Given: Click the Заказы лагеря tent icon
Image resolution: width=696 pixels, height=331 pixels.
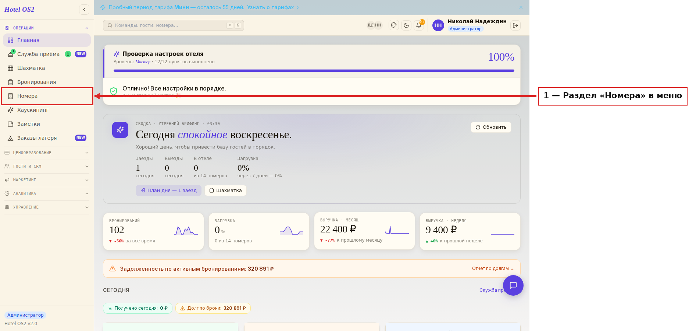Looking at the screenshot, I should [x=11, y=138].
